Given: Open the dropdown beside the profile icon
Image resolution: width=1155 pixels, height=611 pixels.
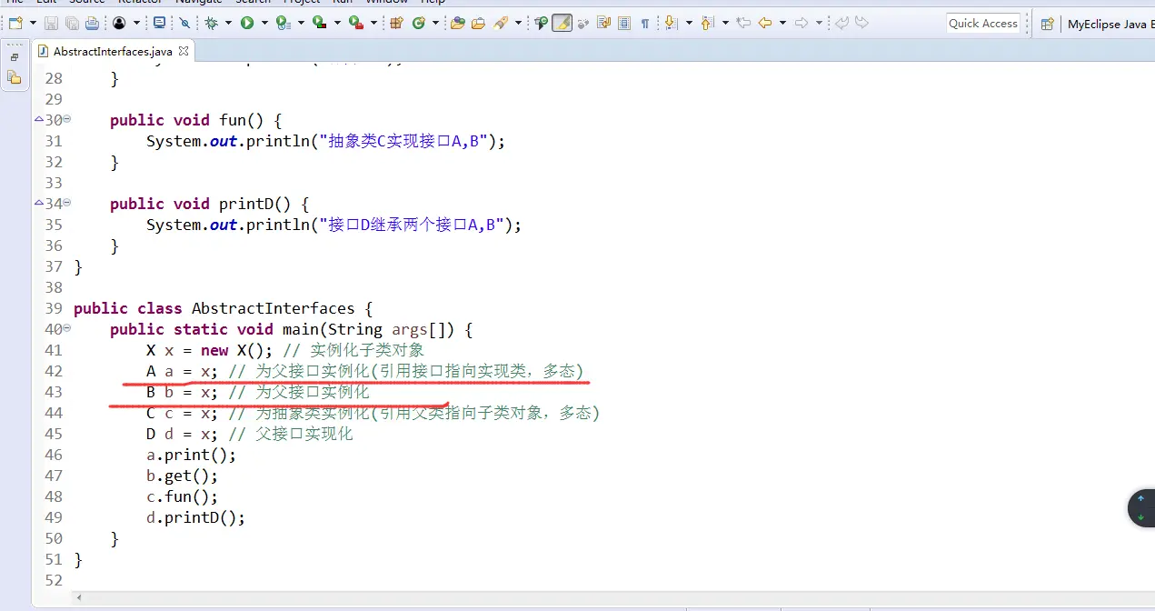Looking at the screenshot, I should click(136, 23).
